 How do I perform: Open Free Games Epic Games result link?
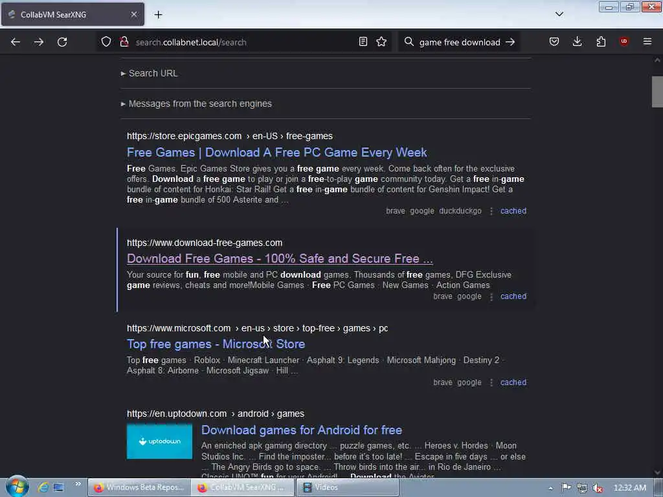[277, 152]
